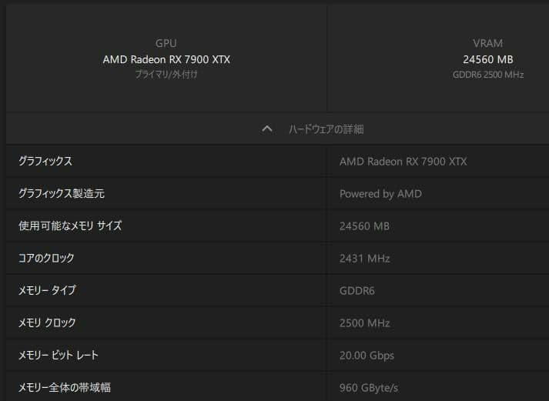Select the VRAM heading text

[x=487, y=43]
